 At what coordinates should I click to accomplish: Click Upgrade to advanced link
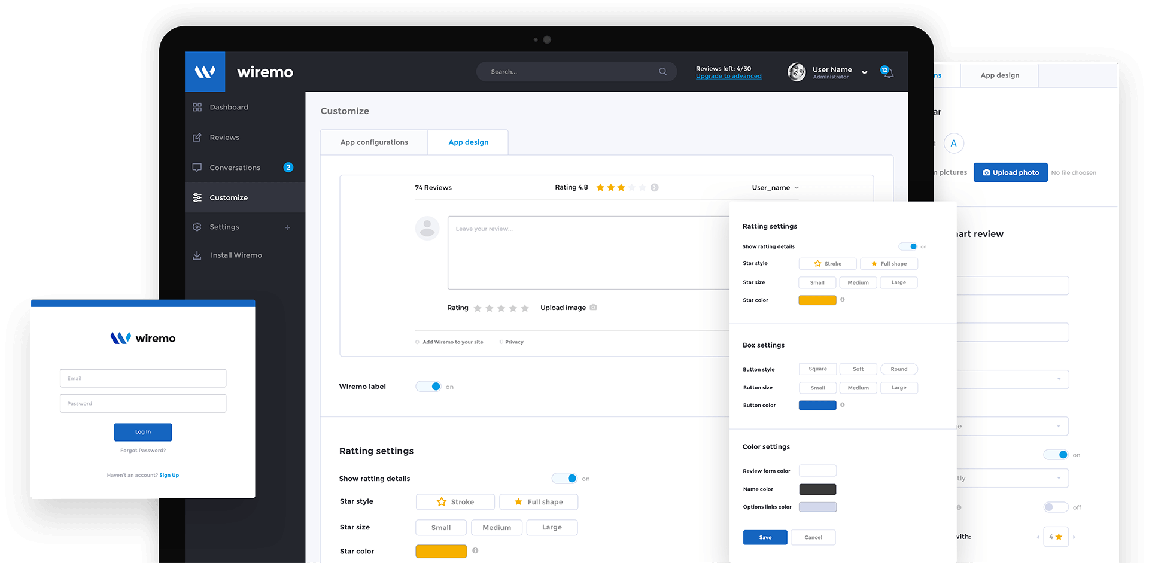tap(729, 76)
